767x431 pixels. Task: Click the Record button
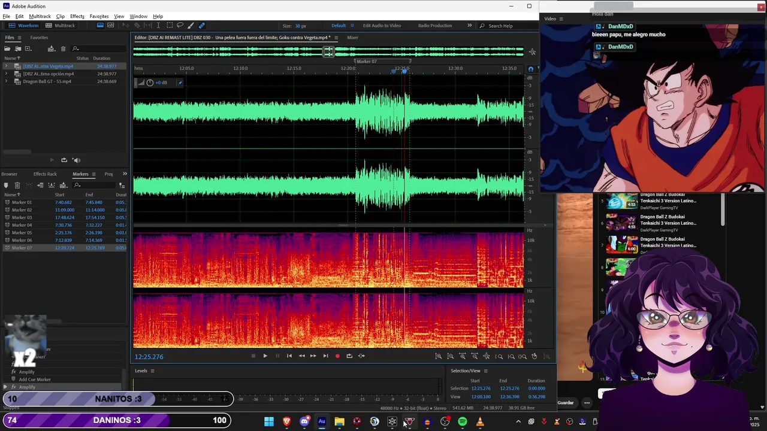(x=337, y=356)
